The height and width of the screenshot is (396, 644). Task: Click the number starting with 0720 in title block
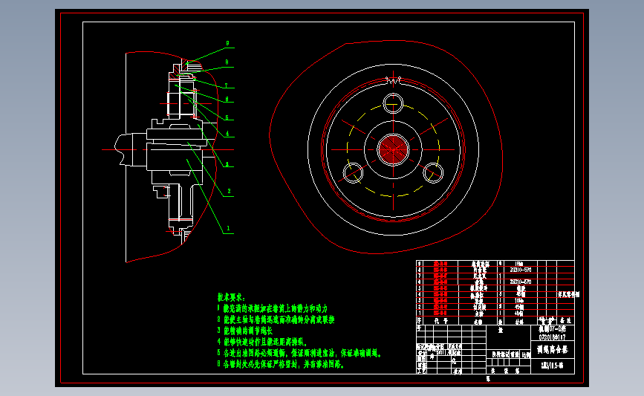tap(553, 337)
